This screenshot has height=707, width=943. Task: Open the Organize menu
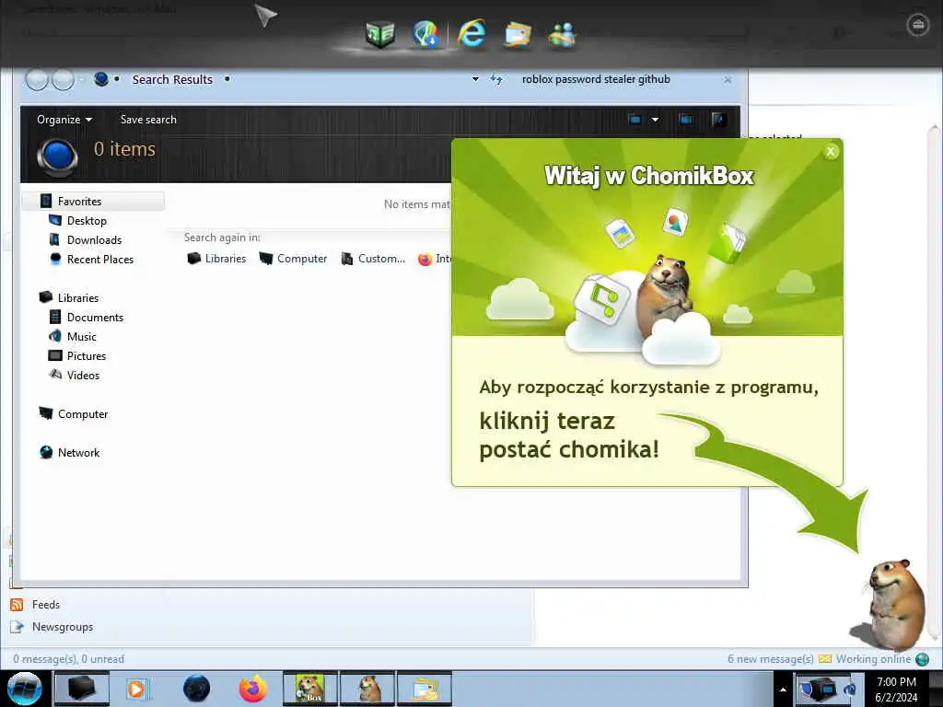point(64,119)
